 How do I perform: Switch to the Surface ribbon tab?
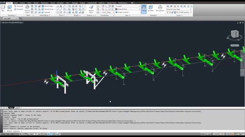click(x=23, y=3)
